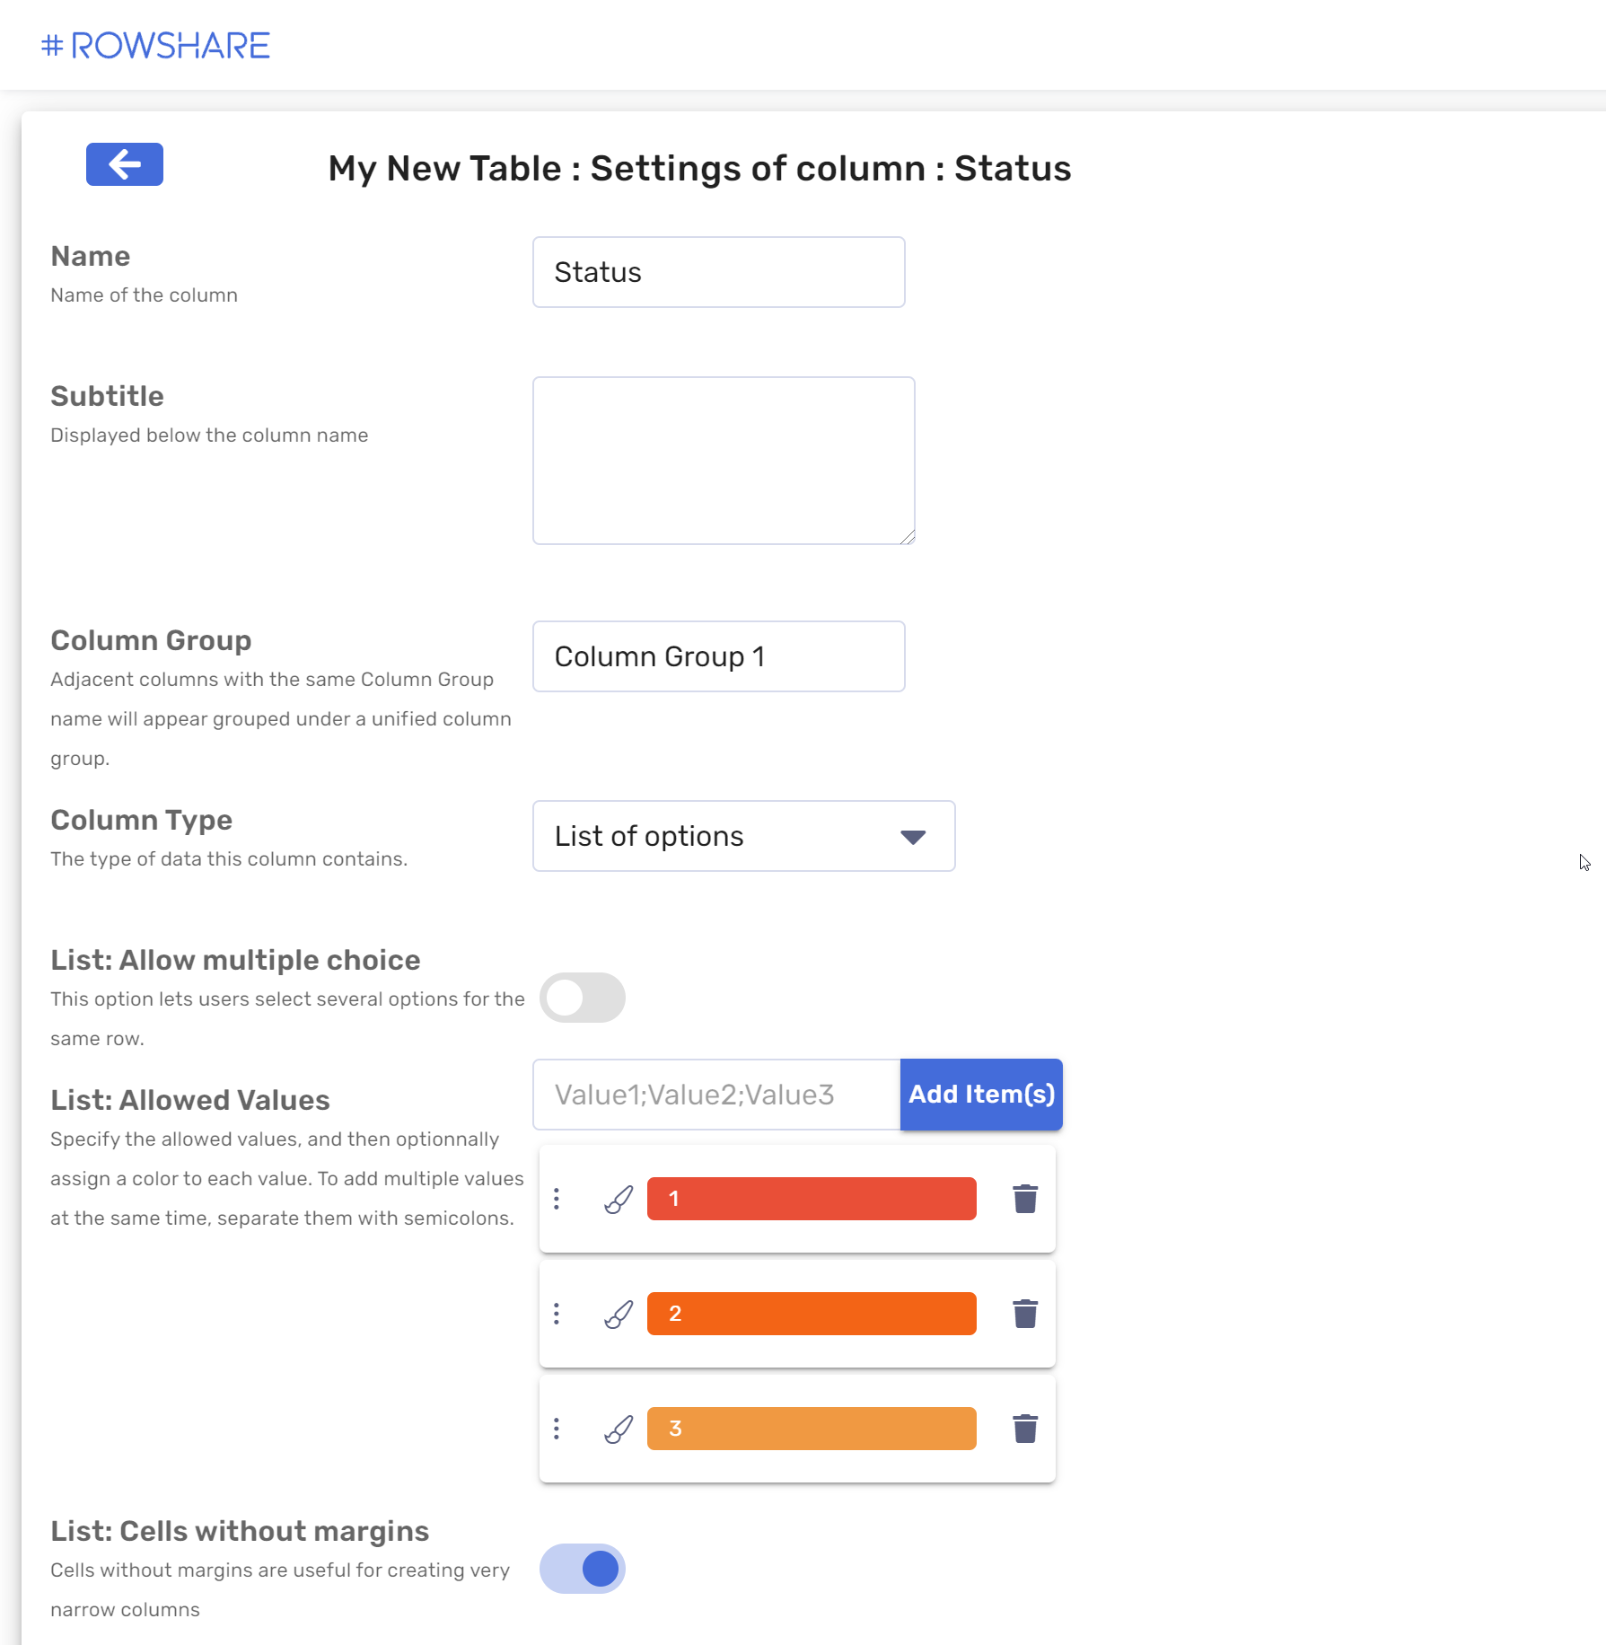Delete value 2 with its trash icon
Screen dimensions: 1606x1645
click(x=1025, y=1314)
